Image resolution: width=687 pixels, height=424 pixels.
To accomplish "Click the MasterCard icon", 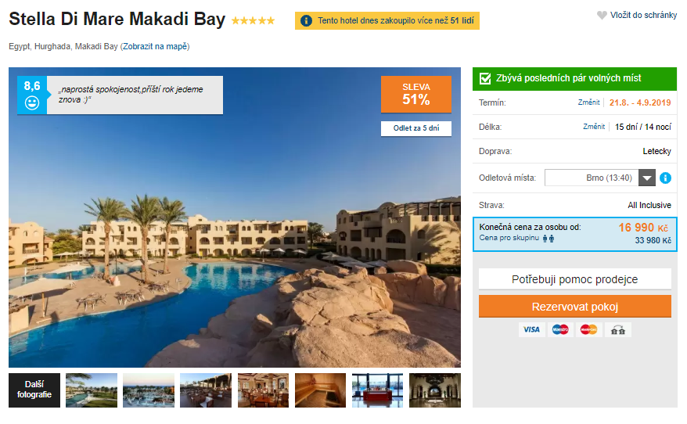I will (x=588, y=329).
